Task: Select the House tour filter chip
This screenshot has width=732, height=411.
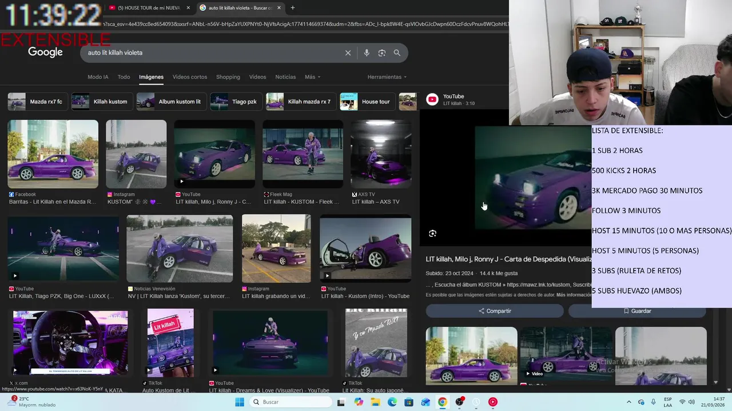Action: click(367, 102)
